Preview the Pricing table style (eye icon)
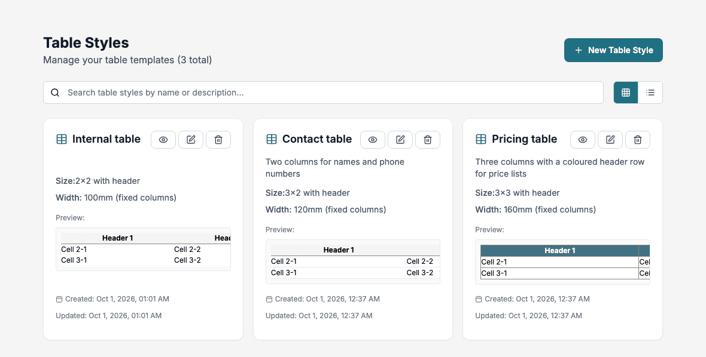Screen dimensions: 706x357 click(583, 140)
